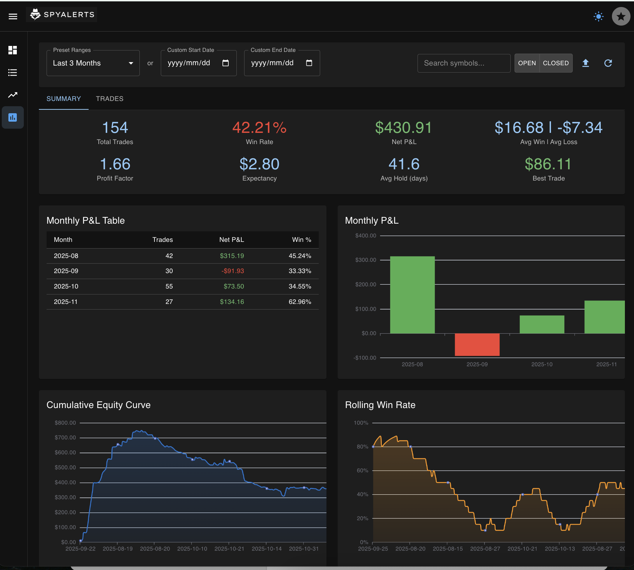The width and height of the screenshot is (634, 570).
Task: Open the Custom Start Date calendar picker
Action: click(x=226, y=63)
